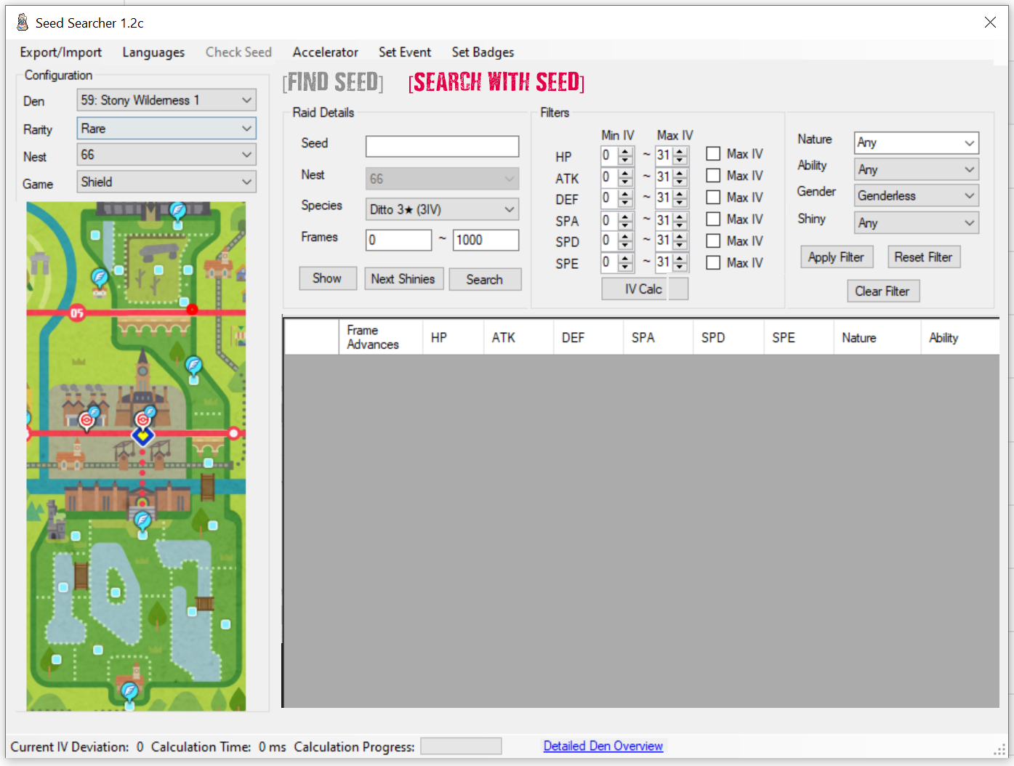The height and width of the screenshot is (766, 1014).
Task: Click the blue diamond location marker on map
Action: pyautogui.click(x=142, y=436)
